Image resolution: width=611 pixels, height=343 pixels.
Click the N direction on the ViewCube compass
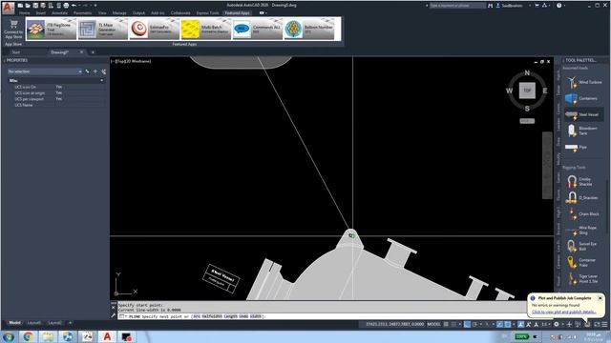coord(527,72)
